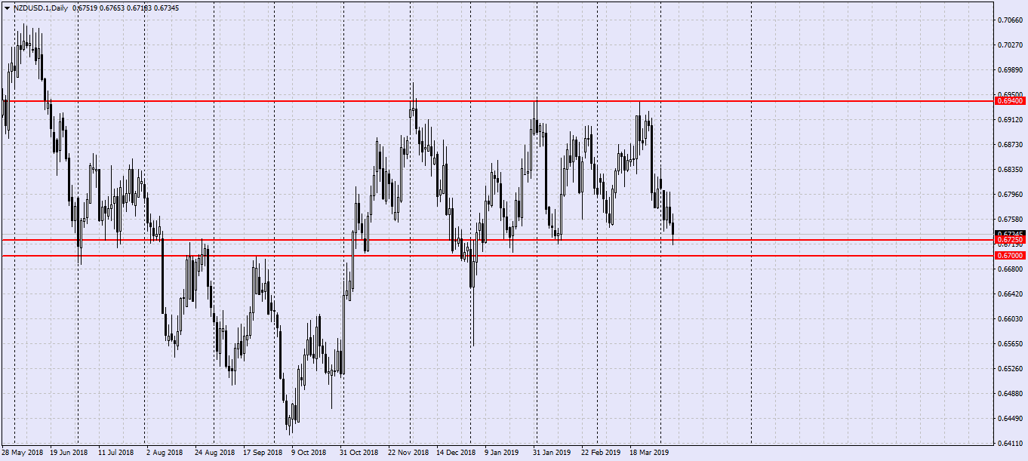Click the 0.67960 value on price scale

coord(1010,195)
